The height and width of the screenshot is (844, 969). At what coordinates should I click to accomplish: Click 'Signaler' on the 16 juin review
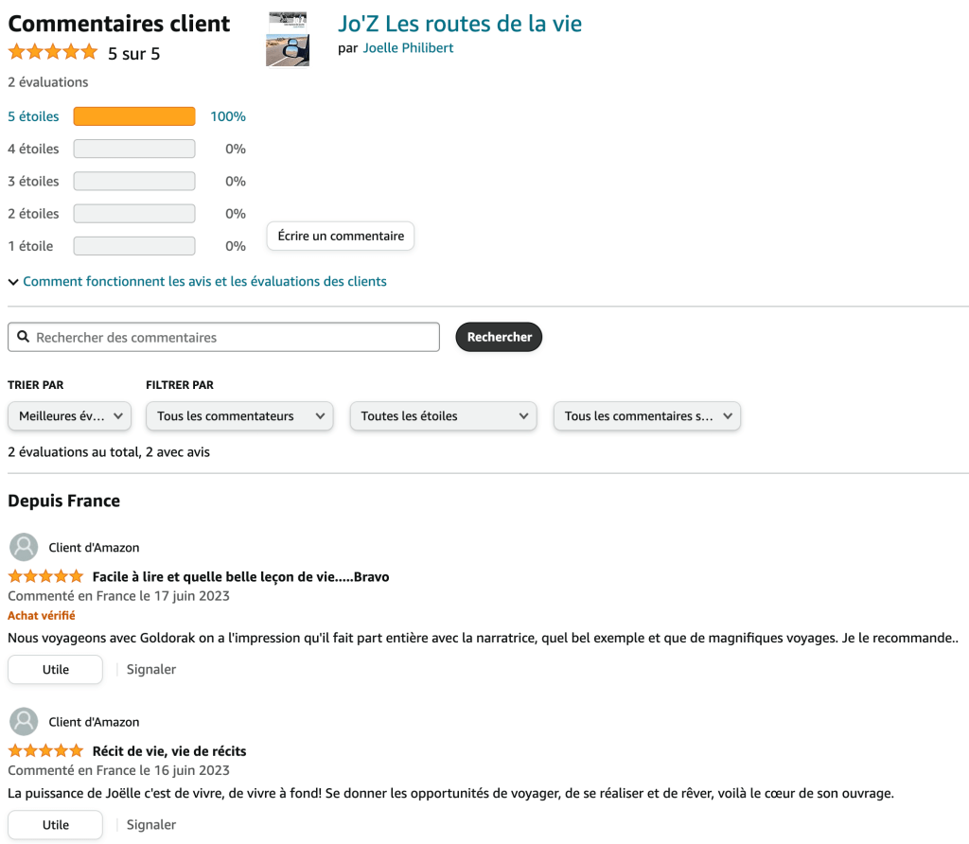click(x=151, y=824)
